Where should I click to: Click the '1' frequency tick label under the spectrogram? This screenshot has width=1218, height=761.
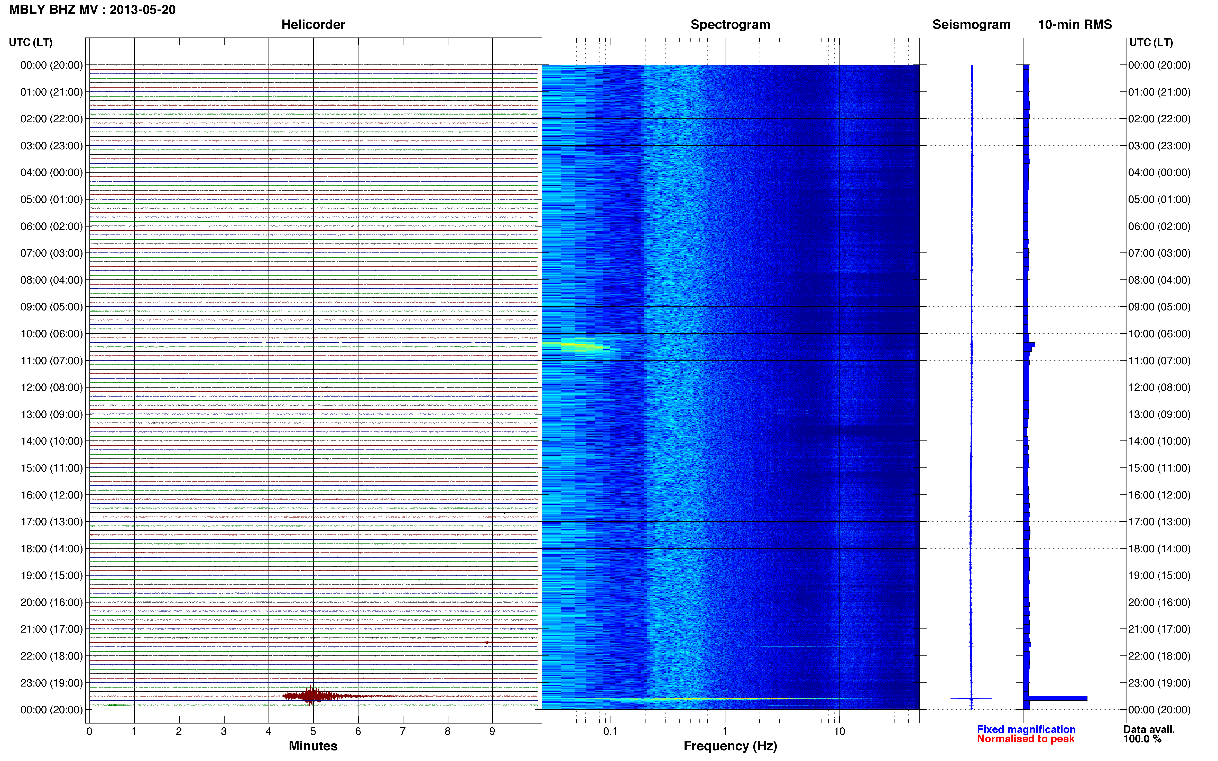click(725, 732)
